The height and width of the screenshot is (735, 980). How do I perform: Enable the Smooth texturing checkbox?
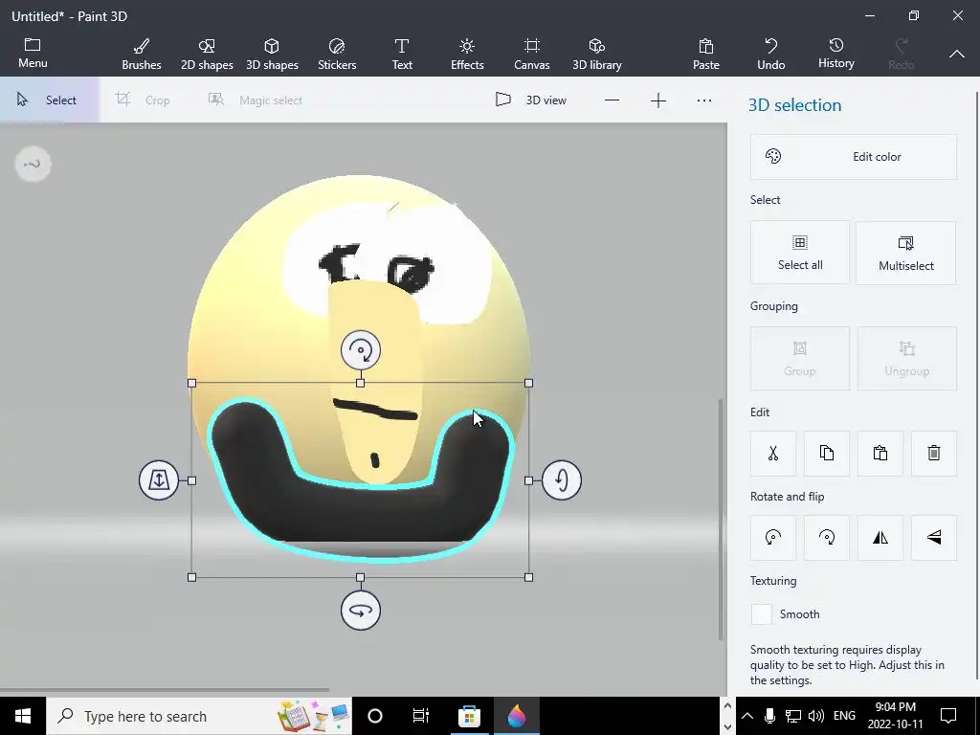pyautogui.click(x=761, y=614)
